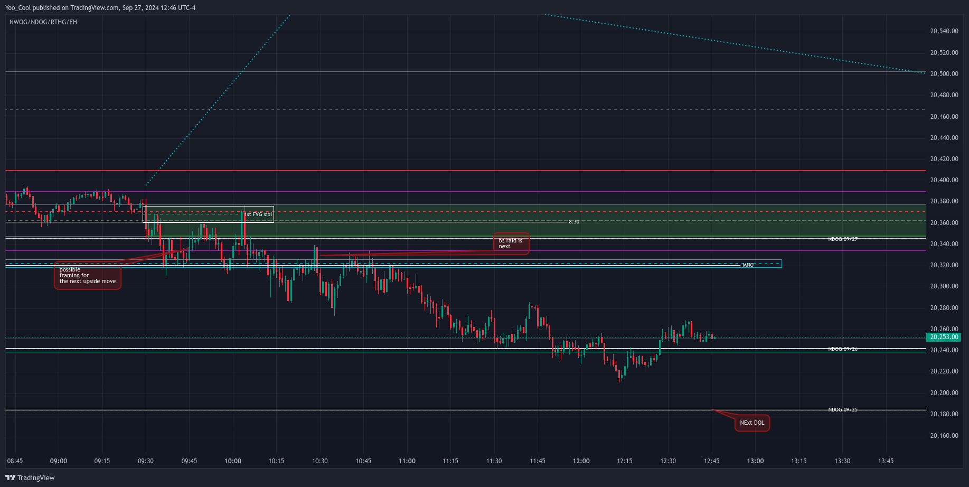
Task: Select the 'NDOG 09/27' level label
Action: tap(843, 239)
